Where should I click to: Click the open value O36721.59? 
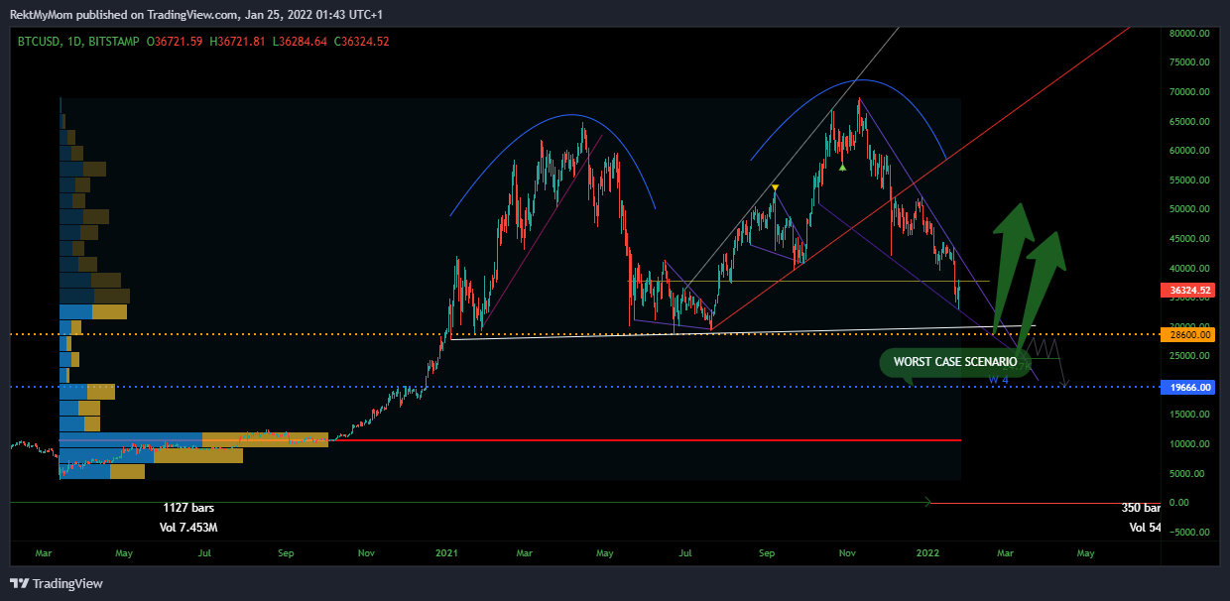pos(175,41)
